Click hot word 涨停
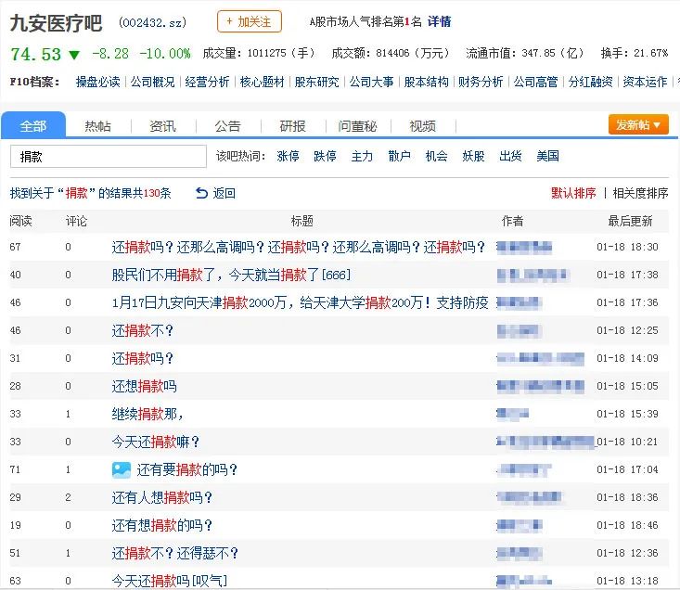Viewport: 680px width, 590px height. click(x=288, y=156)
